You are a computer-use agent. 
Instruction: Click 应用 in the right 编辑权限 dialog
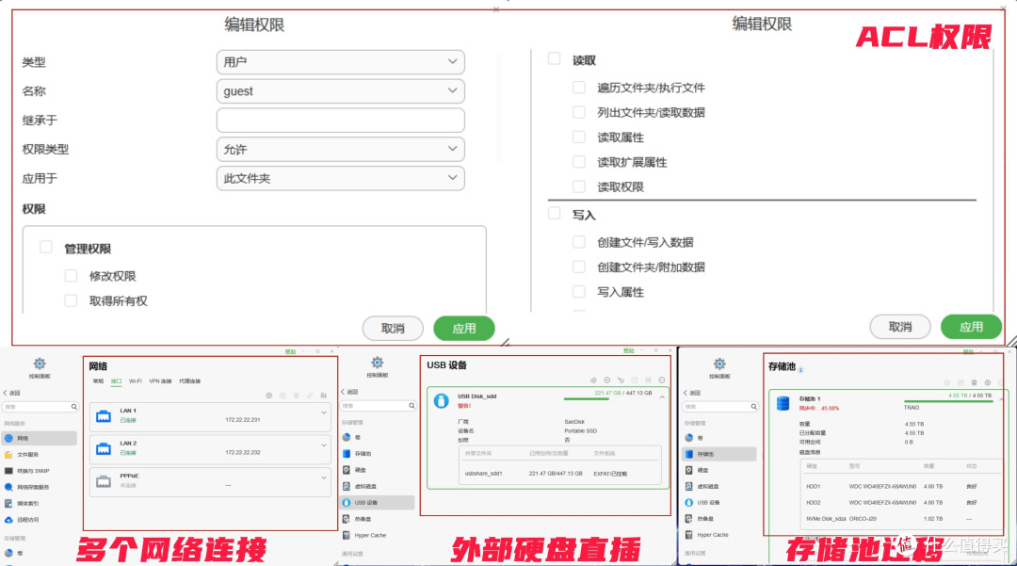click(971, 327)
